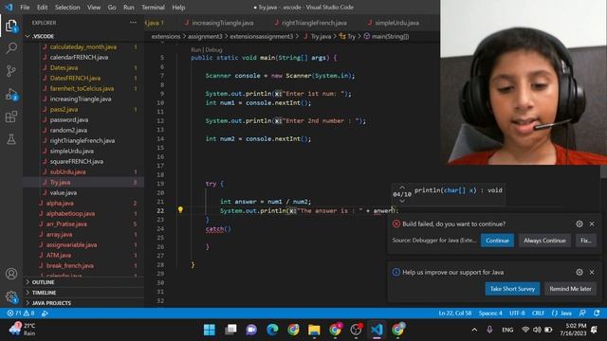Open the Windows Start button
The height and width of the screenshot is (341, 607).
coord(210,330)
